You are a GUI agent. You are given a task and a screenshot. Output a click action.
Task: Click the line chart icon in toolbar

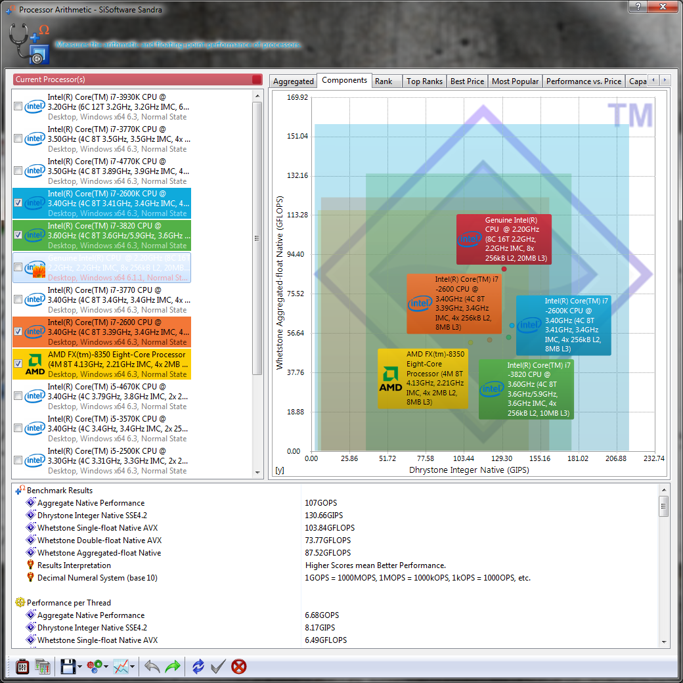(121, 667)
